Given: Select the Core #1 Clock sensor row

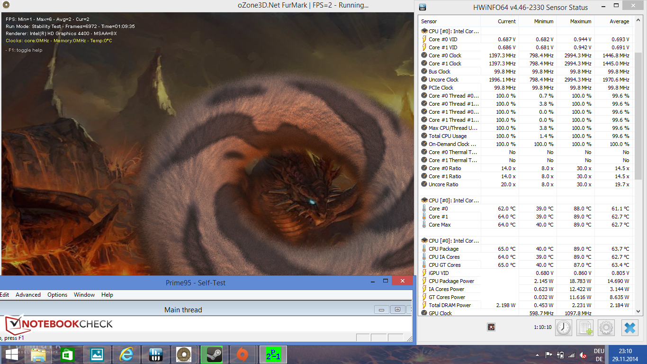Looking at the screenshot, I should [x=526, y=64].
